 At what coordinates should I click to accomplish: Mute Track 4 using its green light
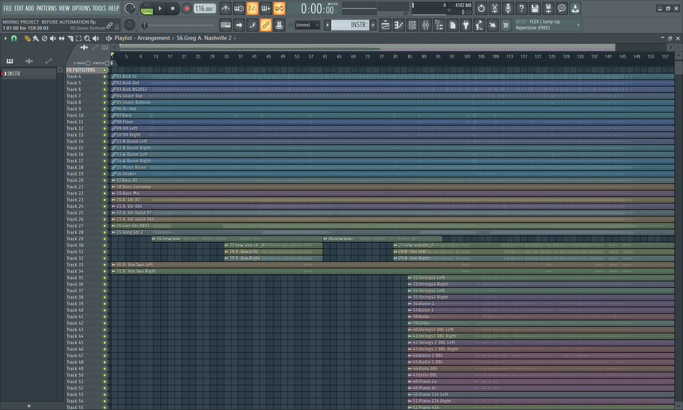click(x=105, y=77)
